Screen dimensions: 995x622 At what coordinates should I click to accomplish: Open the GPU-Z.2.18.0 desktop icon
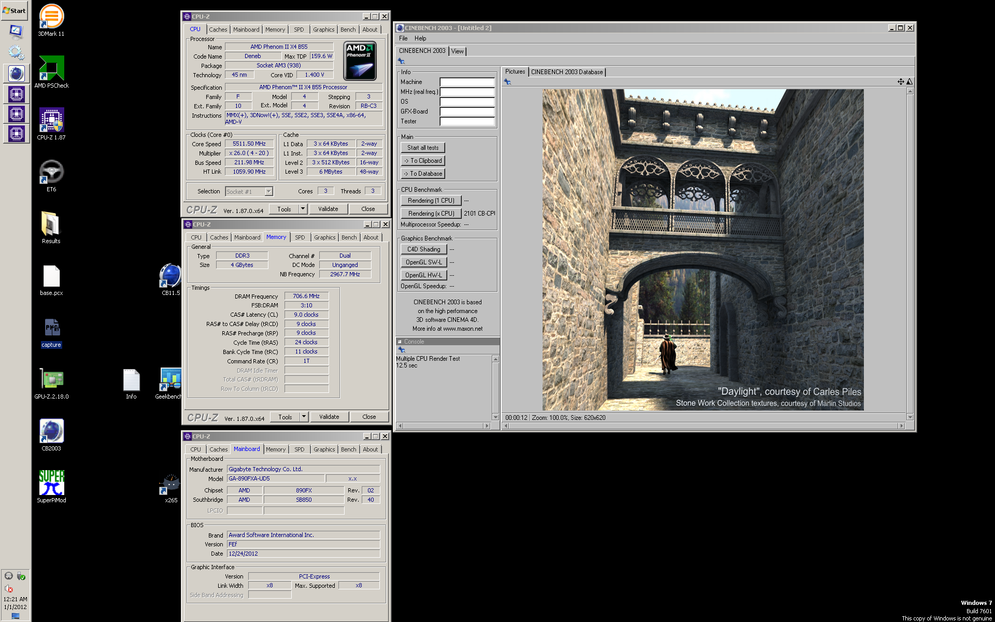[51, 384]
